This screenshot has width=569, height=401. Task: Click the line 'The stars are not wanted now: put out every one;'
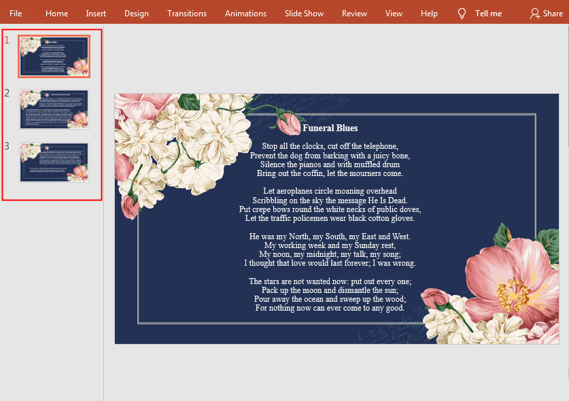point(330,281)
